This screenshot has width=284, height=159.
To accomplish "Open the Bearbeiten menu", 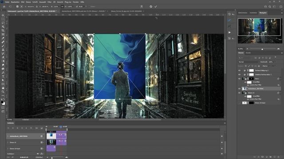I will [15, 2].
